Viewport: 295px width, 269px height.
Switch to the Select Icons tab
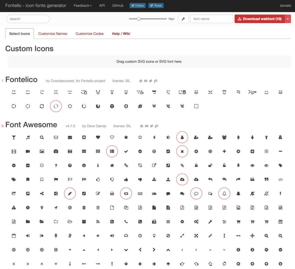20,34
